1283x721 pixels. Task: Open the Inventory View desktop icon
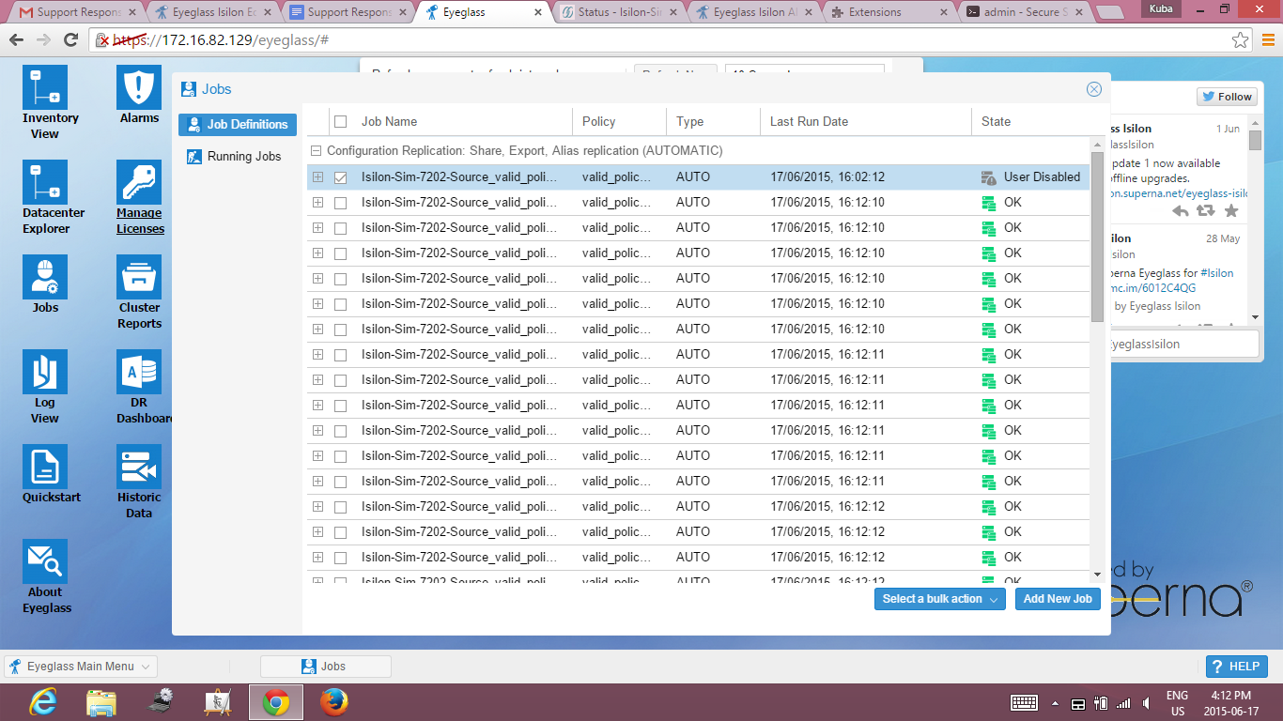click(x=45, y=87)
